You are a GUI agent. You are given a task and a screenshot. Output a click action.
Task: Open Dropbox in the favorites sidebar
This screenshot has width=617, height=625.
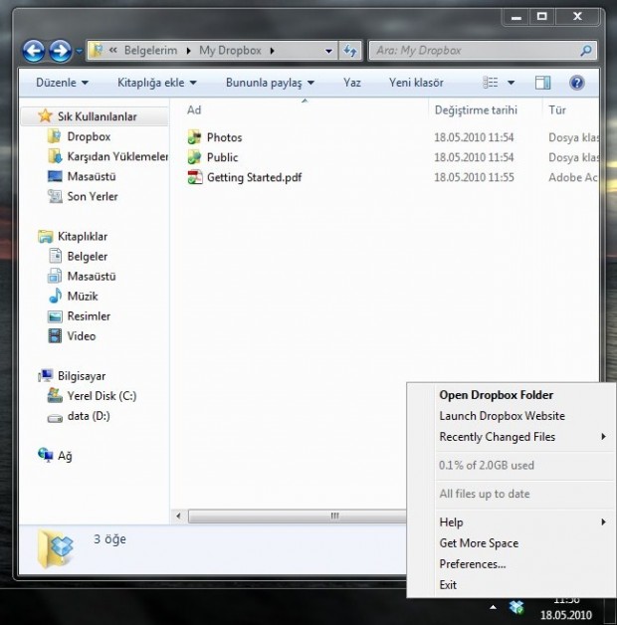(89, 136)
